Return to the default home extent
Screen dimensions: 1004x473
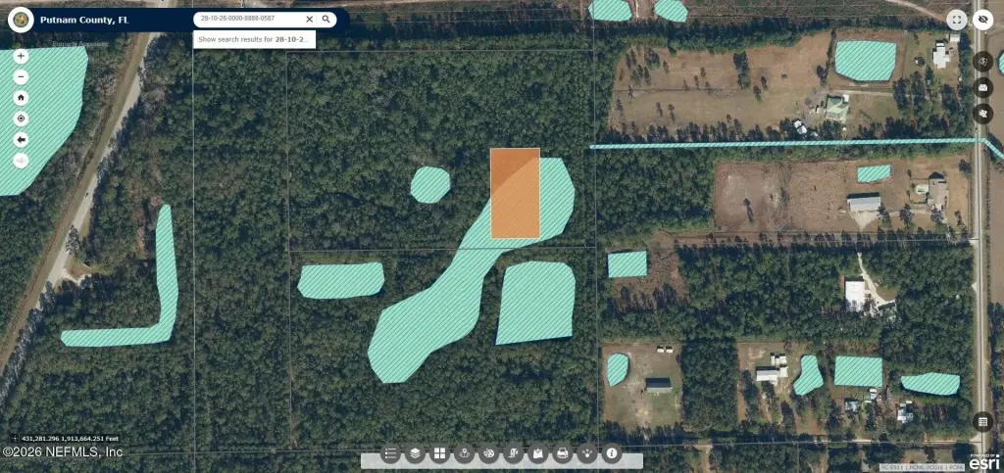click(x=22, y=98)
